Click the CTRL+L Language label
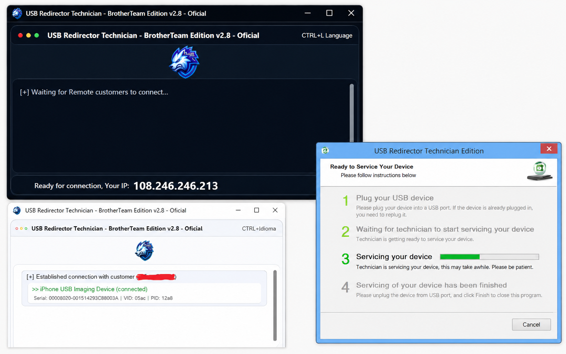The width and height of the screenshot is (566, 354). [x=327, y=35]
